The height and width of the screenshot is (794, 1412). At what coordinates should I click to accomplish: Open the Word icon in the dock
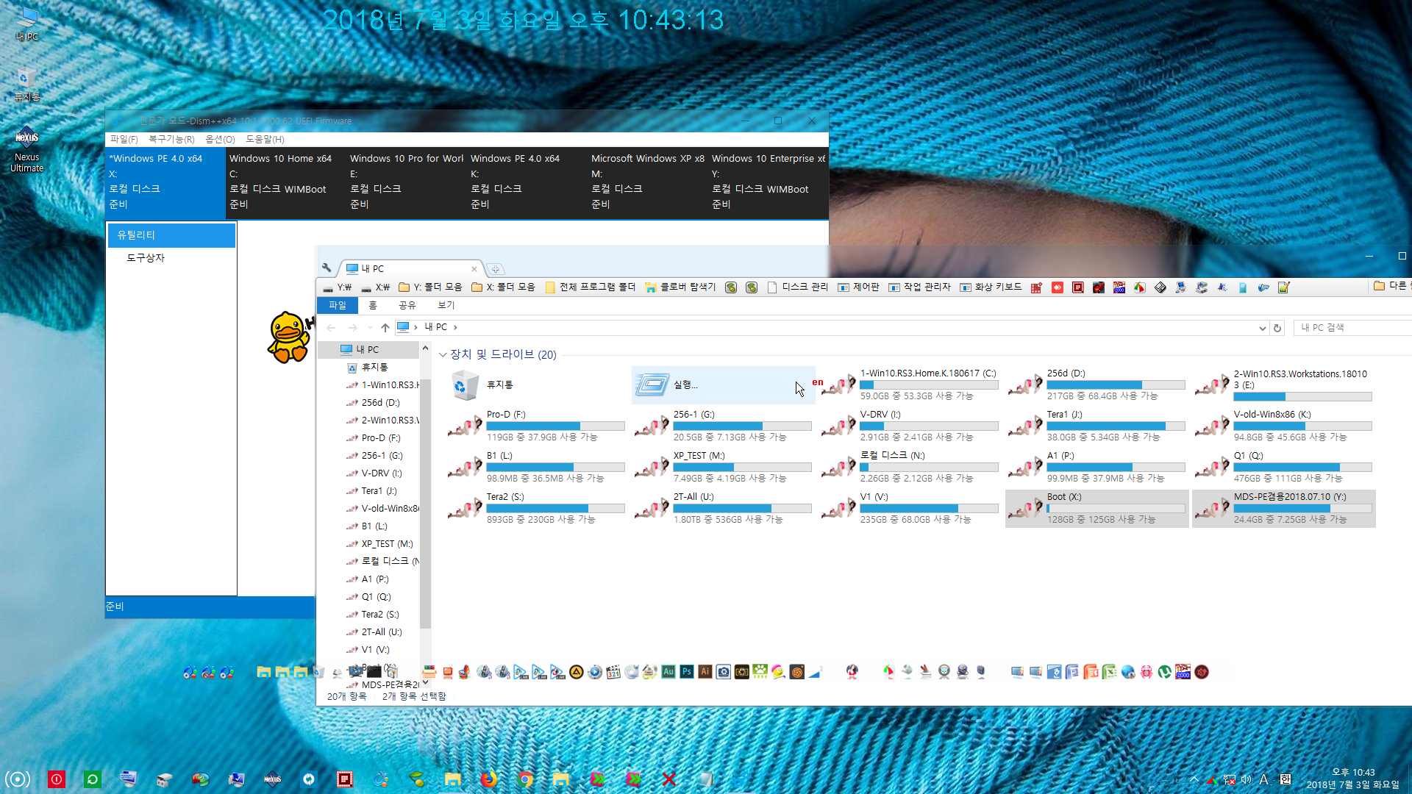click(x=1072, y=671)
